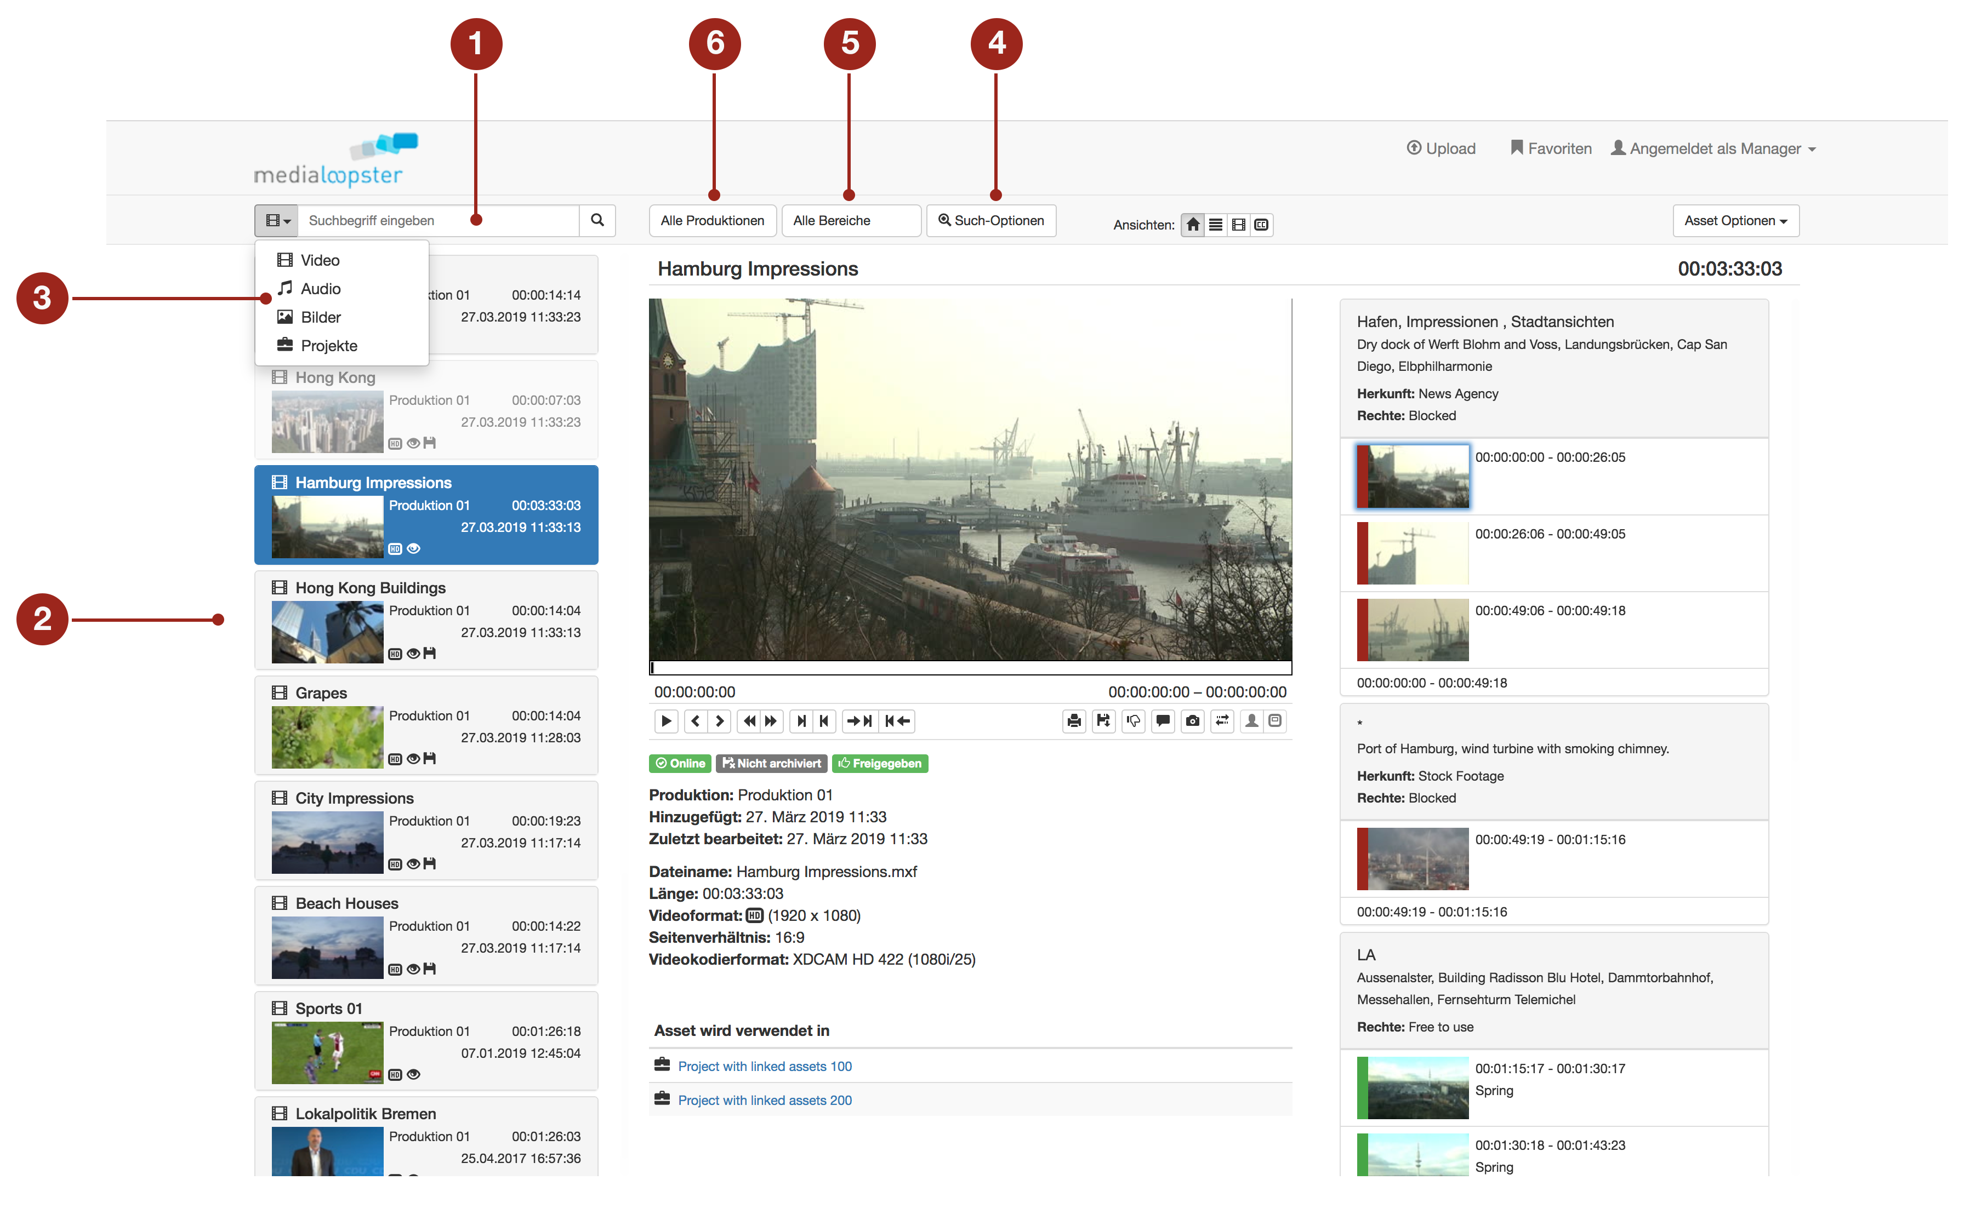
Task: Select Audio from the media type menu
Action: pyautogui.click(x=320, y=289)
